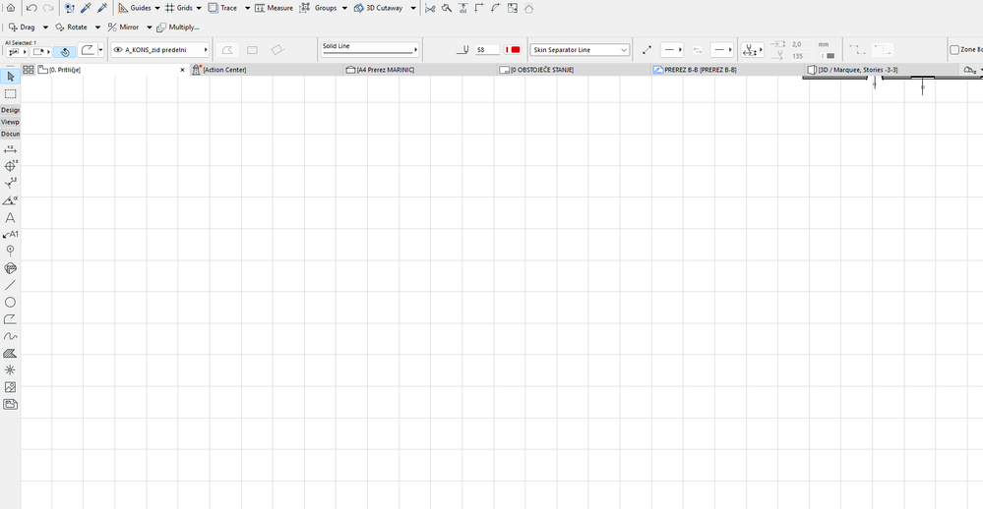Switch to the [0 OBSTOJEČE STANJE] tab
Image resolution: width=983 pixels, height=509 pixels.
[574, 70]
